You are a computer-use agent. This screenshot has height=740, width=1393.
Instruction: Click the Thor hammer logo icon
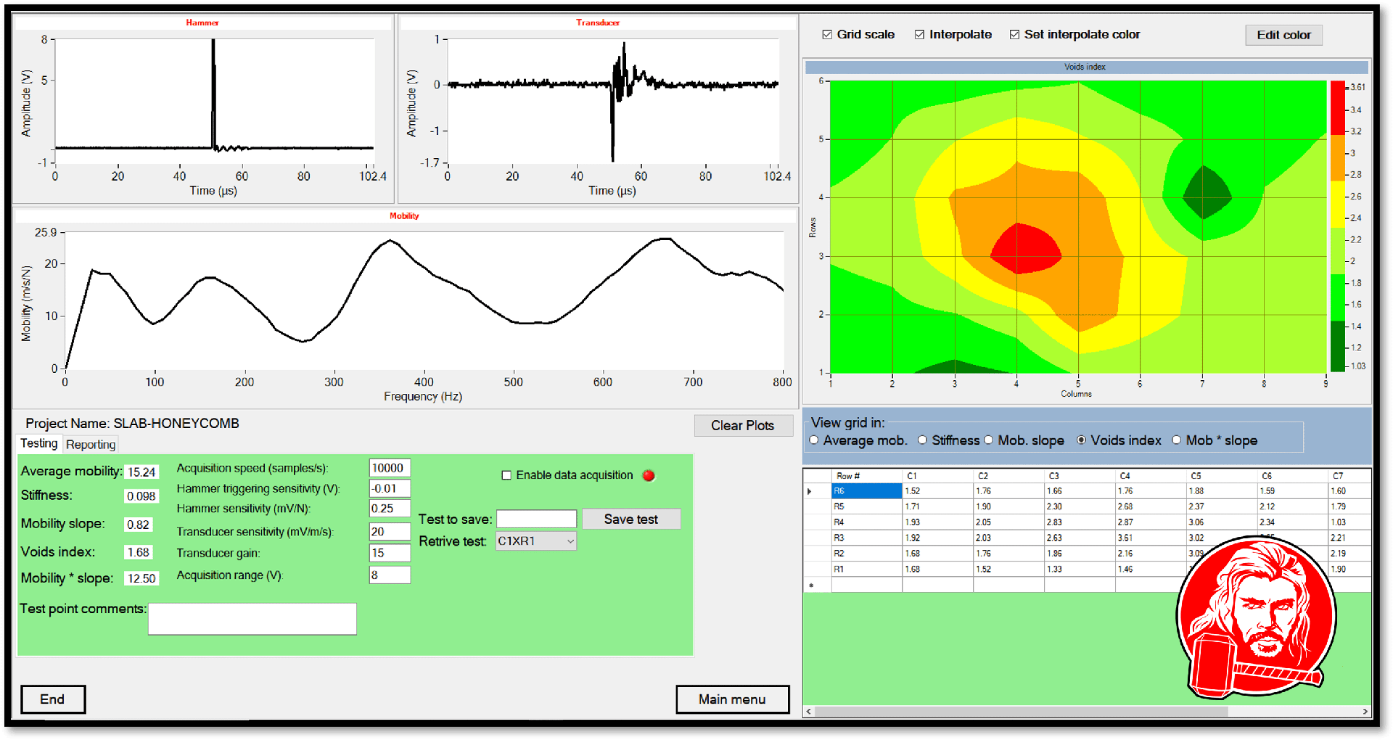[1256, 618]
